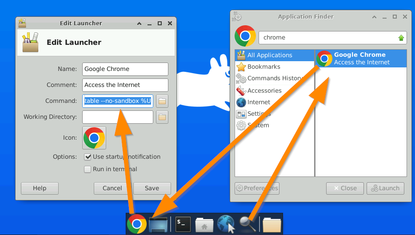Open Application Finder window menu icon
415x235 pixels.
(237, 17)
